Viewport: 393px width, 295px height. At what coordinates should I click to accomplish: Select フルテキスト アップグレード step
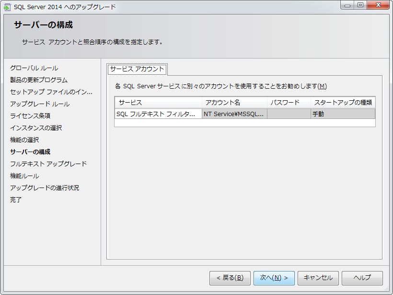click(48, 164)
